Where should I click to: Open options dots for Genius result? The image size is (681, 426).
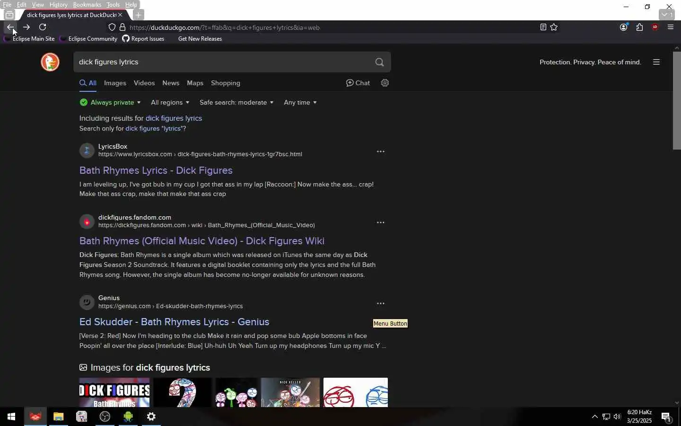tap(381, 303)
